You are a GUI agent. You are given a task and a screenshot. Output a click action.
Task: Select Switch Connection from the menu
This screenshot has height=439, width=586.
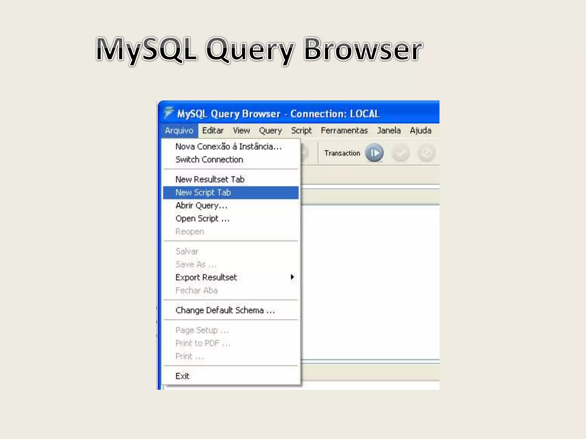click(x=209, y=159)
